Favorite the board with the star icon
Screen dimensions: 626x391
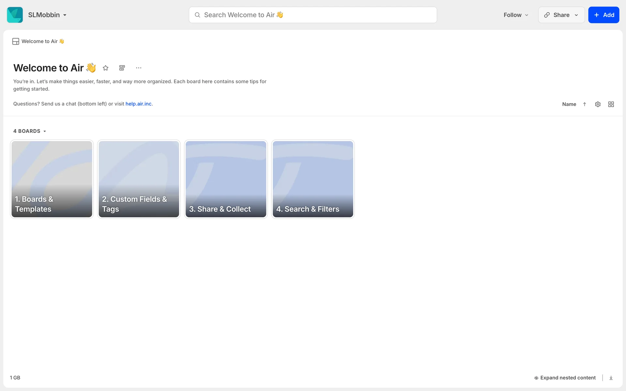105,68
